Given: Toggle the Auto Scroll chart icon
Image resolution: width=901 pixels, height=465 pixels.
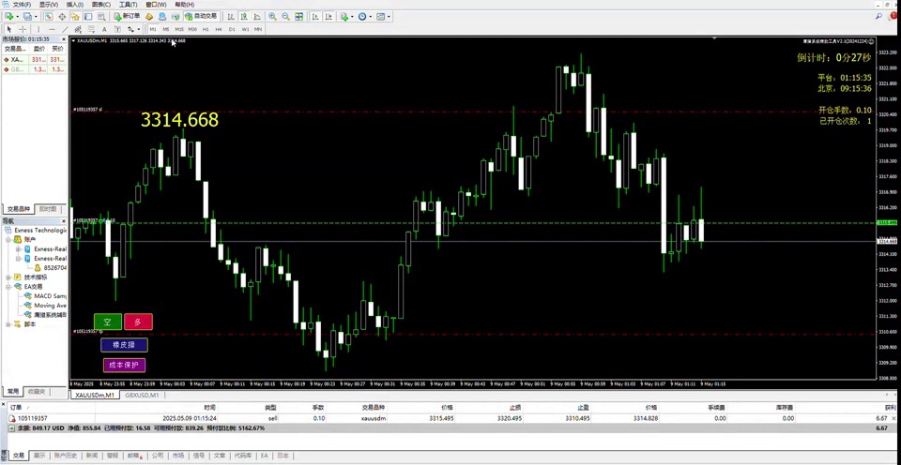Looking at the screenshot, I should click(315, 17).
